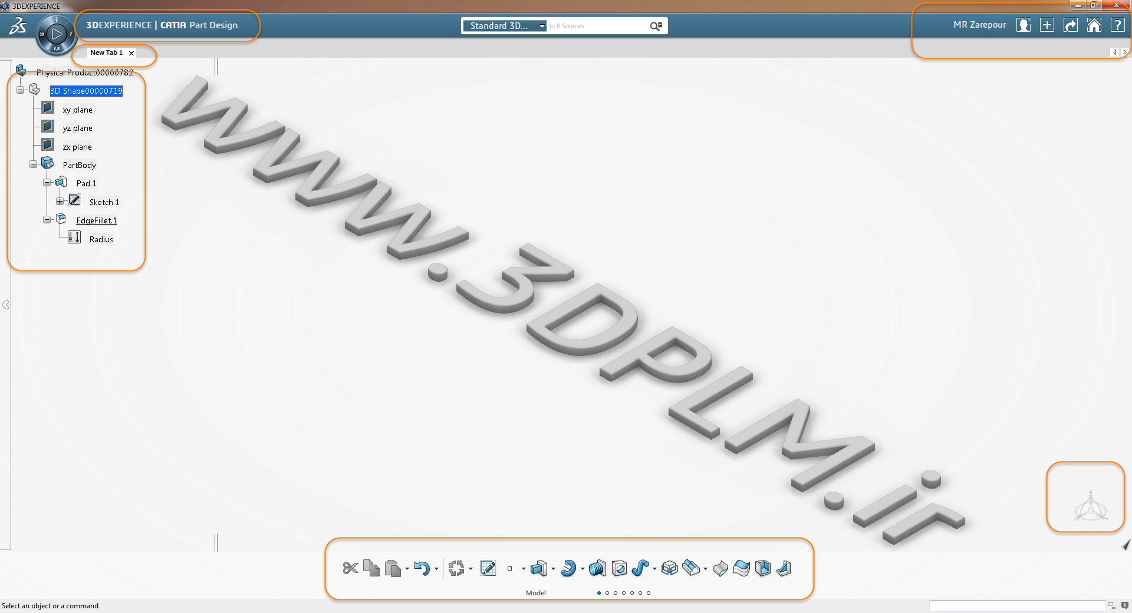The image size is (1132, 613).
Task: Switch to last toolbar page dot
Action: [649, 593]
